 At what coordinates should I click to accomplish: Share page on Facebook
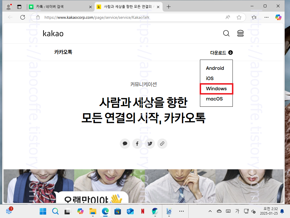click(x=137, y=143)
